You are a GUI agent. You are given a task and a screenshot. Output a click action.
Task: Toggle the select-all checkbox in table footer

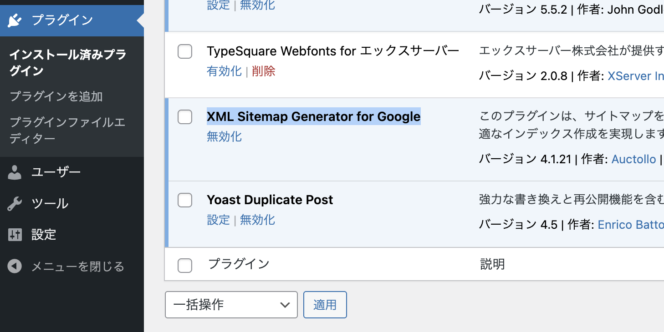pos(185,265)
